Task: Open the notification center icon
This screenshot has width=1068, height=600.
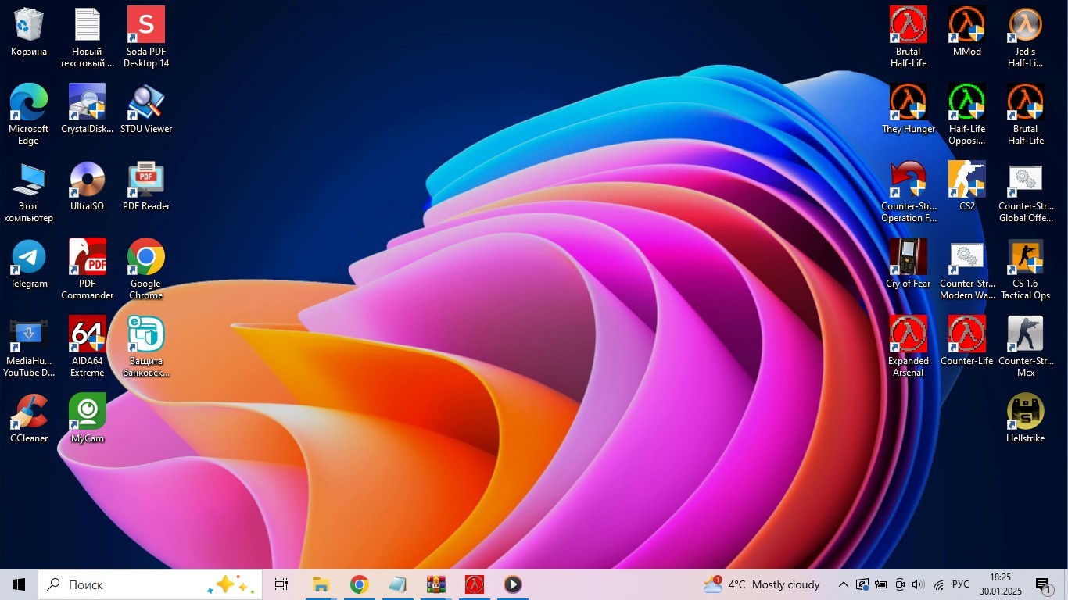Action: 1044,585
